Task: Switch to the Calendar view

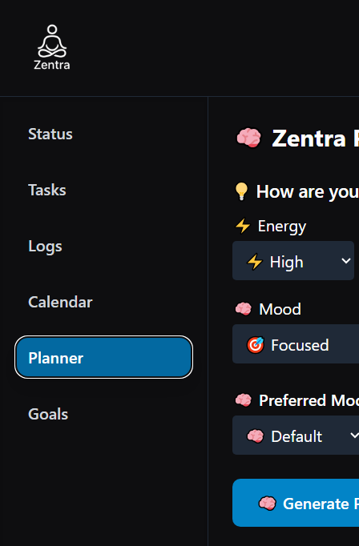Action: click(x=60, y=302)
